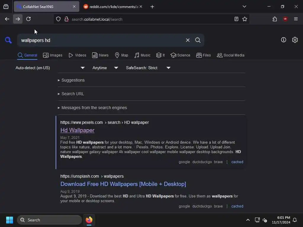The image size is (303, 227).
Task: Submit search with magnifier button
Action: click(x=198, y=40)
